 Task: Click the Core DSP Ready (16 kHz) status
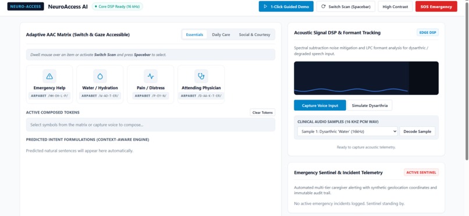[118, 6]
